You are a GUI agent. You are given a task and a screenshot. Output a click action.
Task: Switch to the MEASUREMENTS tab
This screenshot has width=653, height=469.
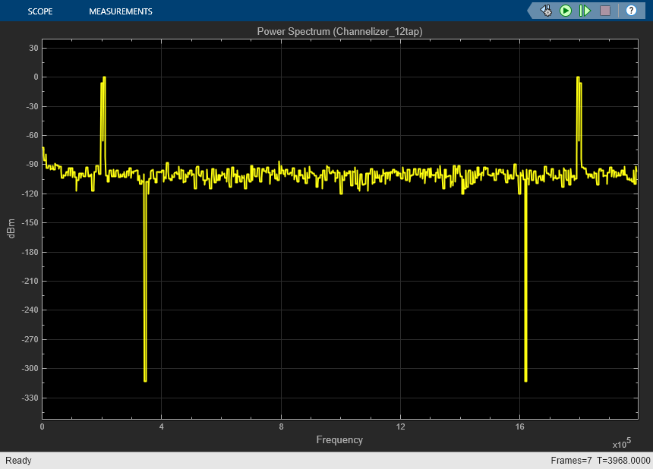pos(121,11)
